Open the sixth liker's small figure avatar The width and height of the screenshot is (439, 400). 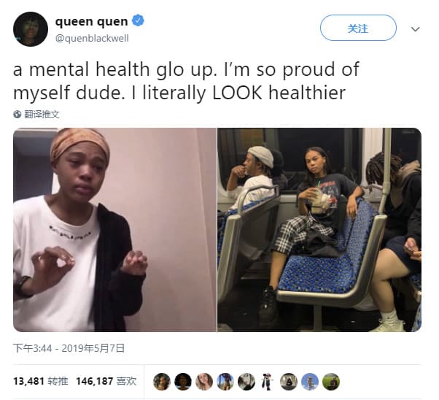pyautogui.click(x=268, y=382)
